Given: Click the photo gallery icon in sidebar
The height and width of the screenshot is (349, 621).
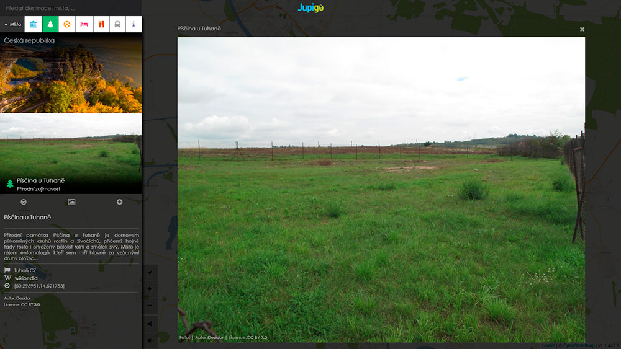Looking at the screenshot, I should click(x=71, y=202).
